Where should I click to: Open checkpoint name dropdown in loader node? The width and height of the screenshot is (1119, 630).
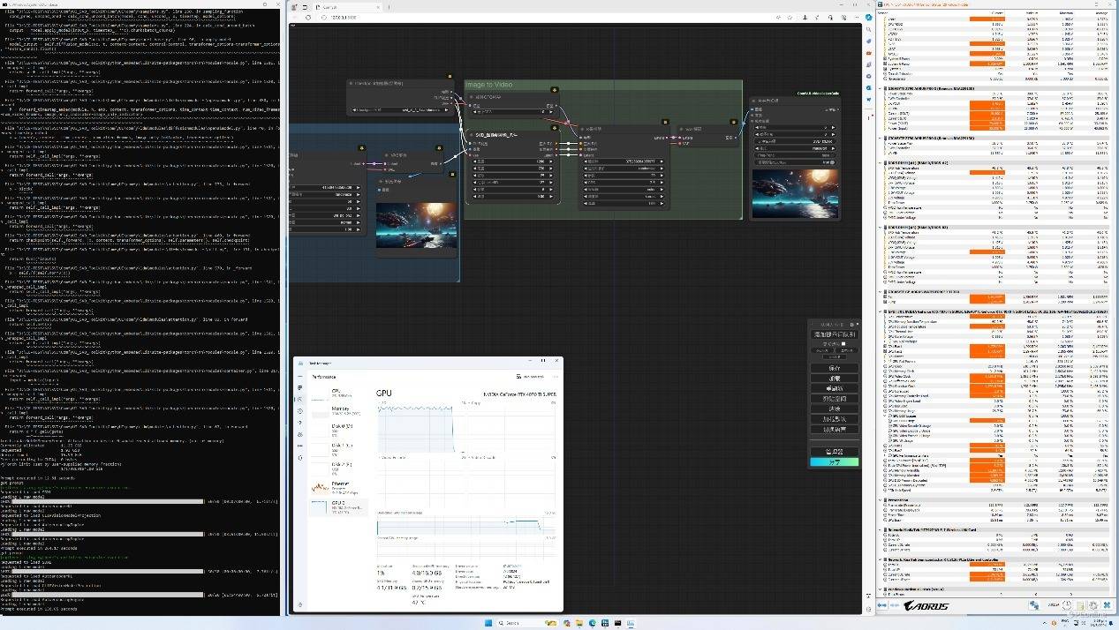401,110
